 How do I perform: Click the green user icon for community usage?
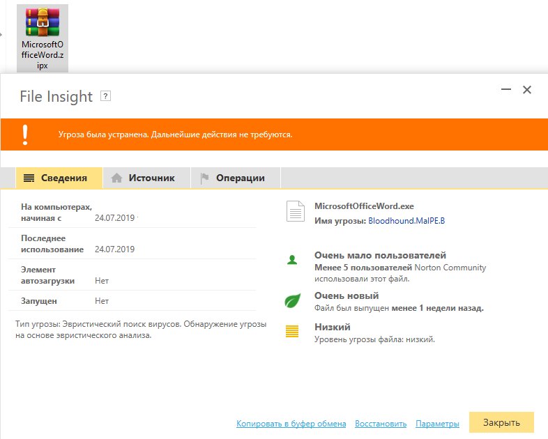point(292,260)
